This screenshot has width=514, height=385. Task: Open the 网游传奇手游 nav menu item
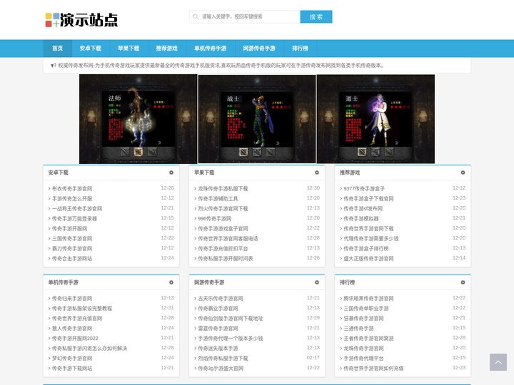(x=259, y=48)
